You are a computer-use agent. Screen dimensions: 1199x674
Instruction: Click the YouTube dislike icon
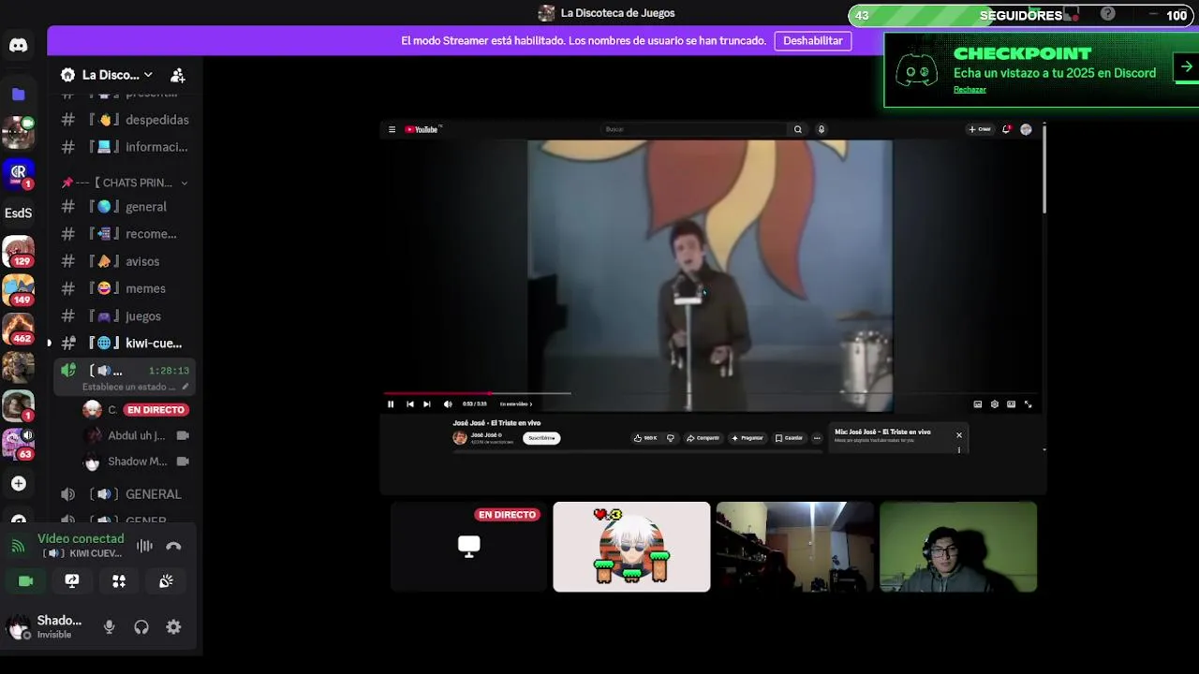670,438
